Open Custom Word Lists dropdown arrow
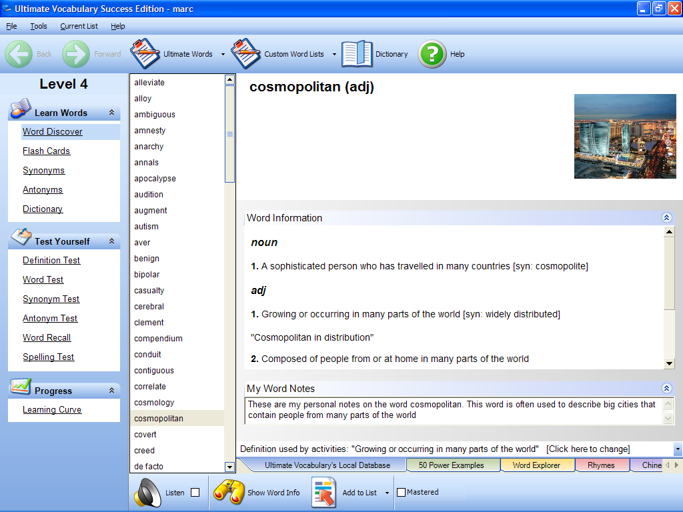The height and width of the screenshot is (512, 683). [x=335, y=55]
